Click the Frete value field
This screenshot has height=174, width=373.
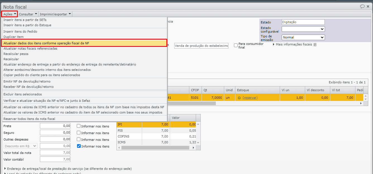coord(55,126)
